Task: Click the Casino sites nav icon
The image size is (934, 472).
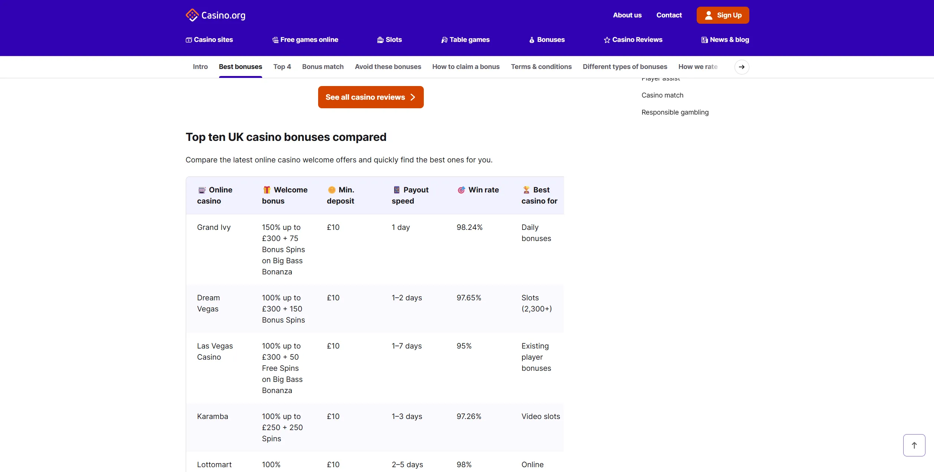Action: [189, 40]
